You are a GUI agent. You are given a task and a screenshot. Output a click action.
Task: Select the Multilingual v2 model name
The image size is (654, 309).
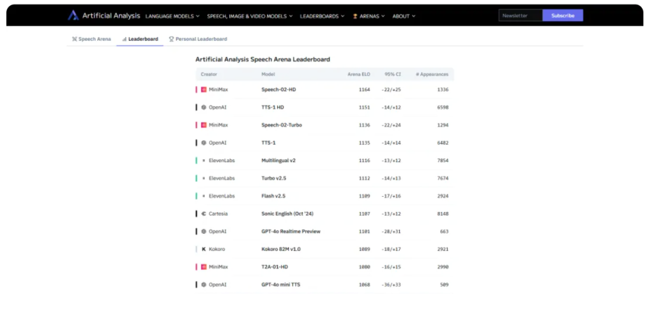coord(278,161)
